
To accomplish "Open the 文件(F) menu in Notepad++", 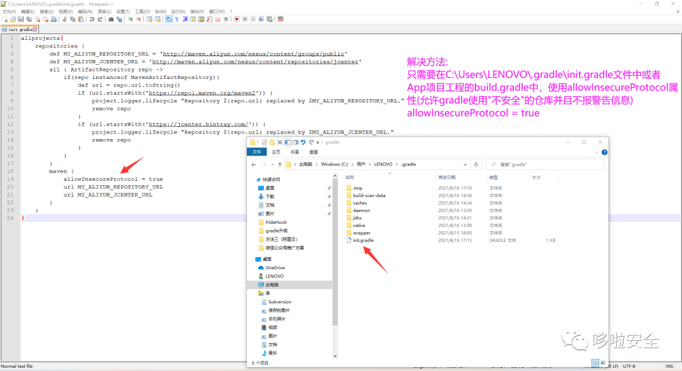I will click(9, 12).
